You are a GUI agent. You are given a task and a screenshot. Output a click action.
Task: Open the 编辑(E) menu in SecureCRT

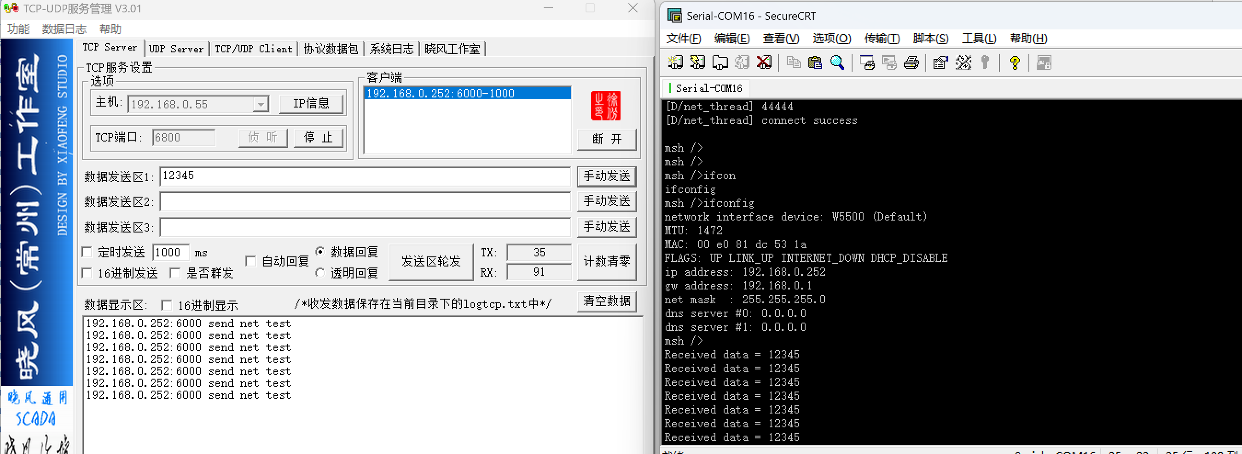[x=732, y=39]
